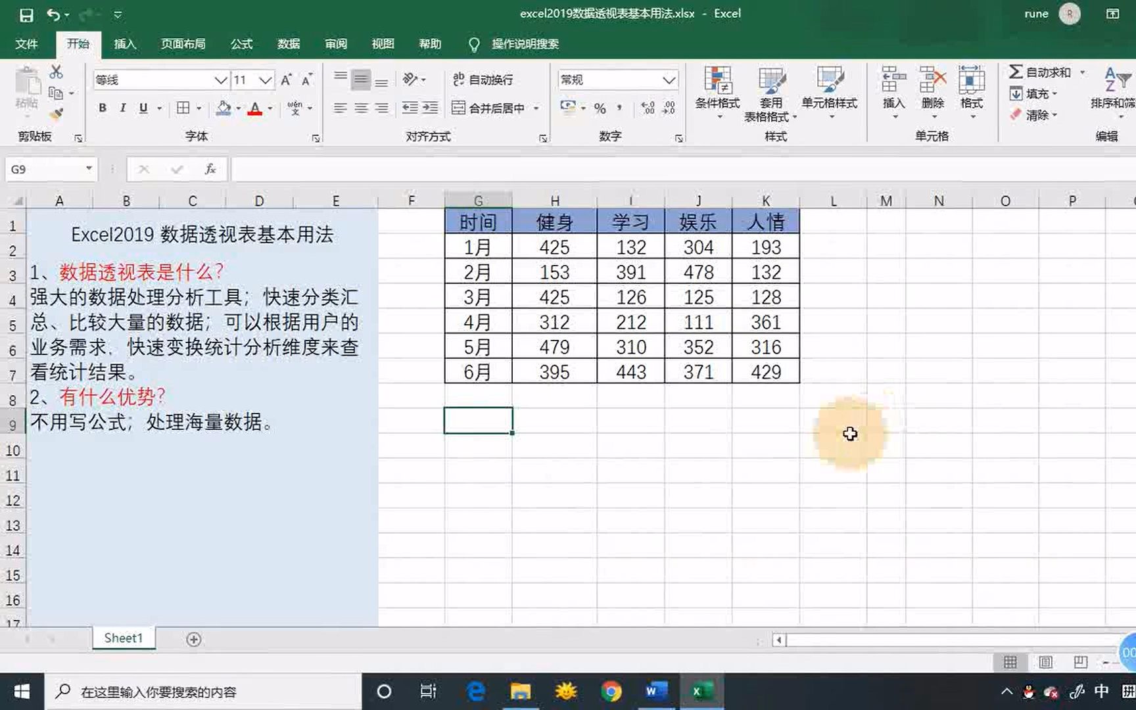The image size is (1136, 710).
Task: Click the text orientation icon
Action: coord(410,80)
